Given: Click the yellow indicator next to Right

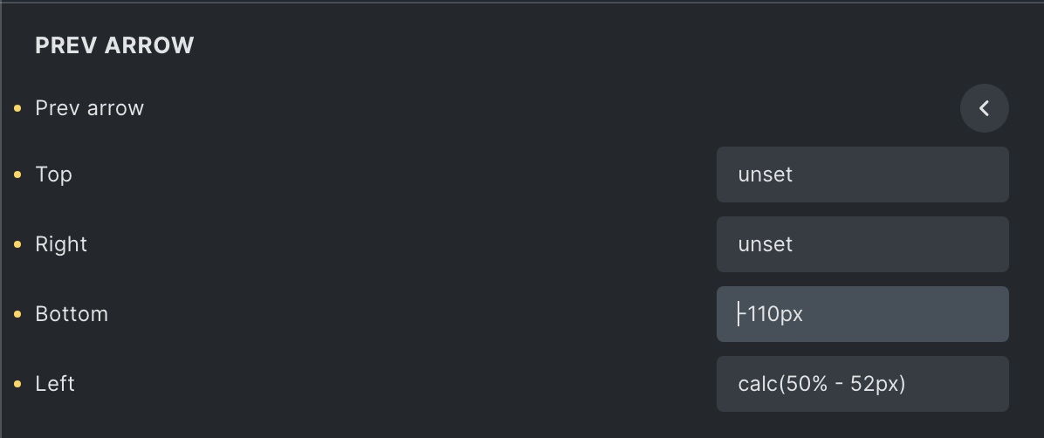Looking at the screenshot, I should pyautogui.click(x=17, y=244).
